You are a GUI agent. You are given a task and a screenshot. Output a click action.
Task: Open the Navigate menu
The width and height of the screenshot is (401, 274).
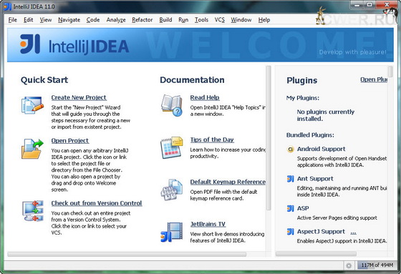coord(69,20)
